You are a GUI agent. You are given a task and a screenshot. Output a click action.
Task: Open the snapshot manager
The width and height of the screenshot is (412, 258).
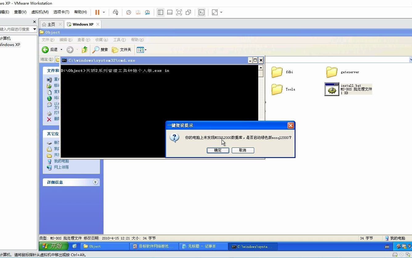[147, 12]
